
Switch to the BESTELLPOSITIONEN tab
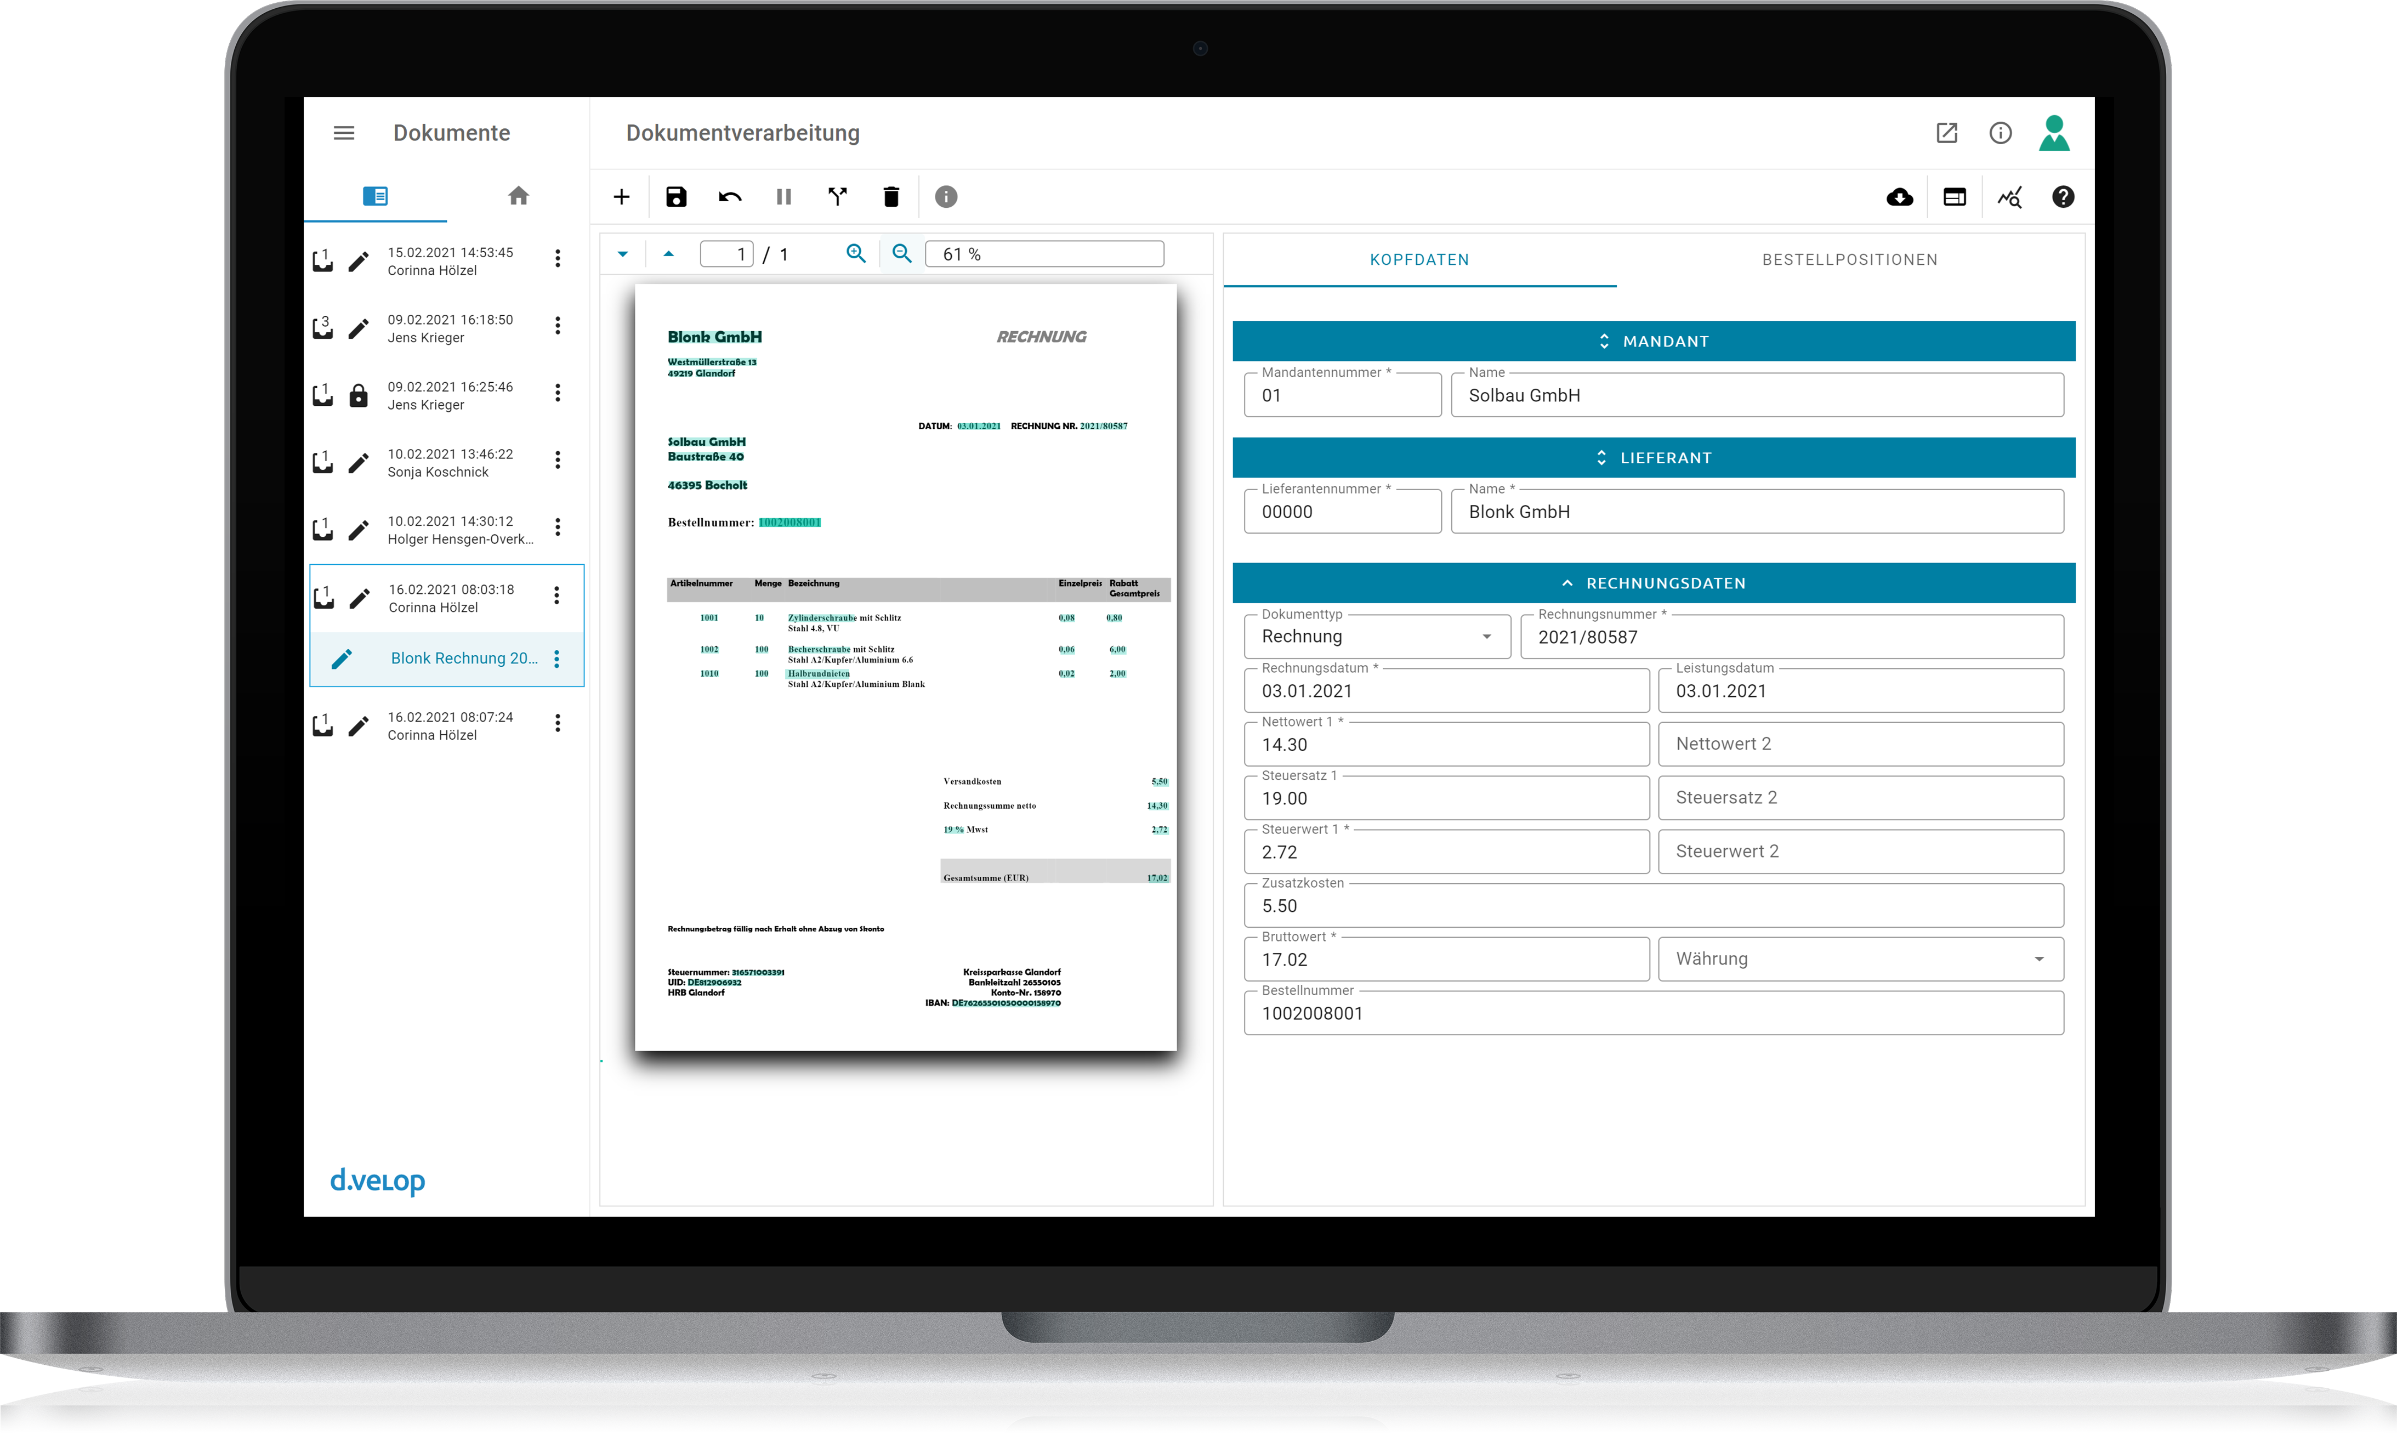tap(1849, 260)
